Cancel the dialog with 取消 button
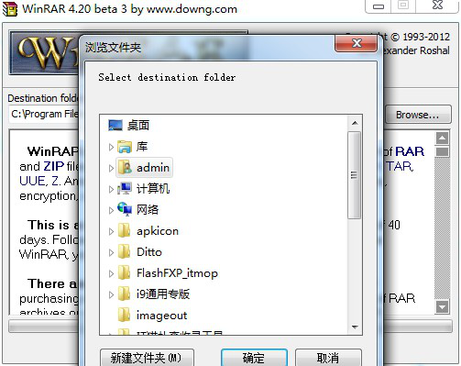The height and width of the screenshot is (366, 461). tap(328, 358)
